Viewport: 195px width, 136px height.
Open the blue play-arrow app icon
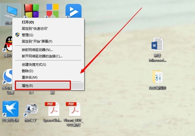[x=74, y=11]
